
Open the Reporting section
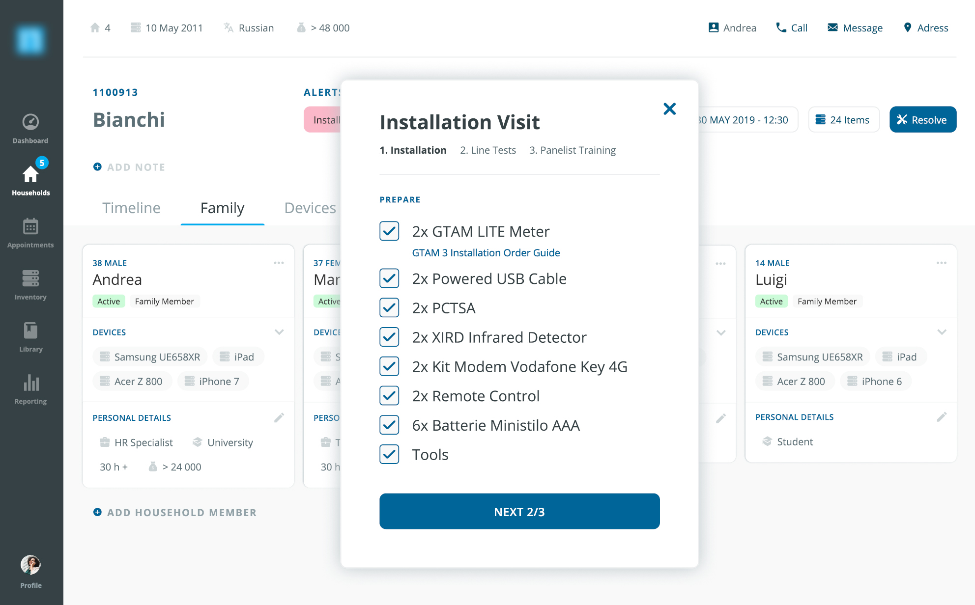30,387
